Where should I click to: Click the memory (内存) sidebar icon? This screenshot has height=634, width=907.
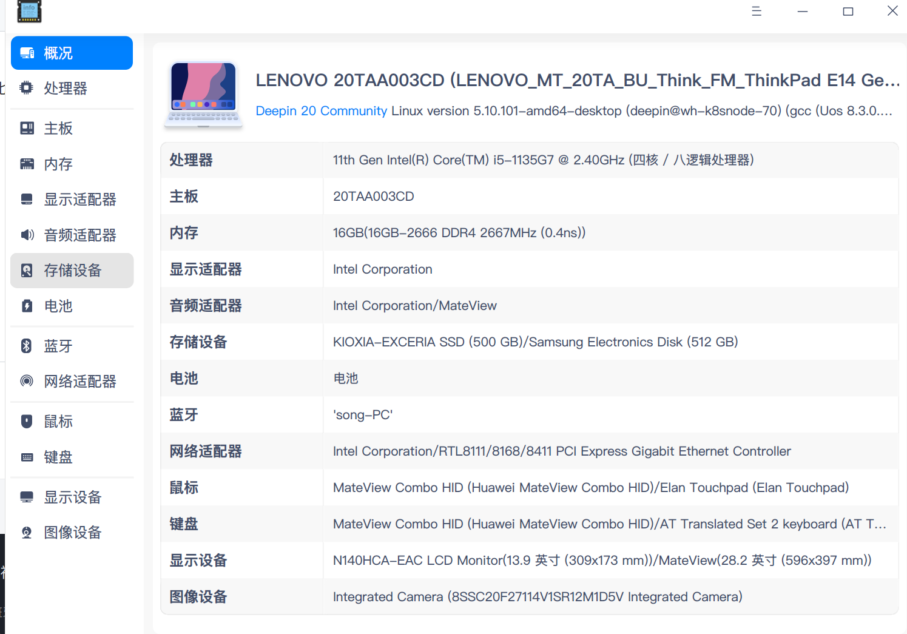pyautogui.click(x=27, y=164)
